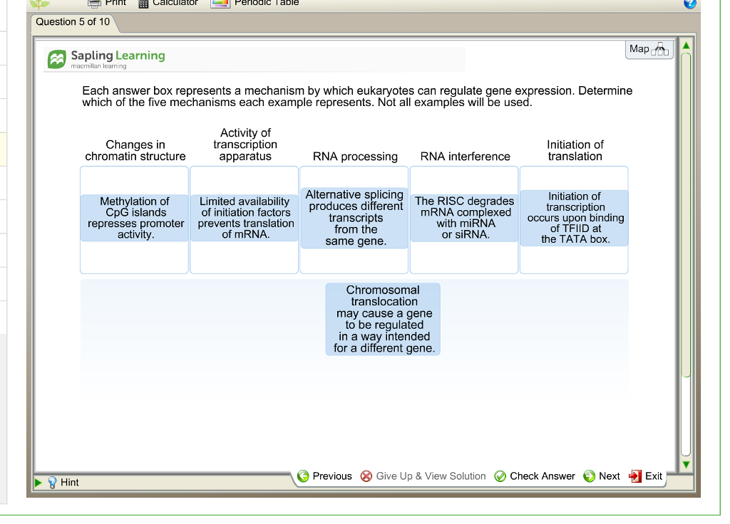Click scrollbar up arrow

[x=686, y=46]
